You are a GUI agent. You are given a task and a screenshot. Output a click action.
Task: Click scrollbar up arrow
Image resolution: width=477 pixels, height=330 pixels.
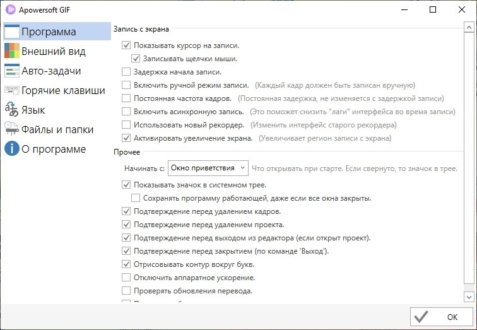point(469,27)
